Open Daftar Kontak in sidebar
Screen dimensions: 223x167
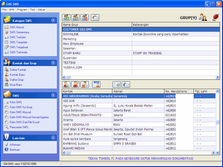(x=18, y=69)
